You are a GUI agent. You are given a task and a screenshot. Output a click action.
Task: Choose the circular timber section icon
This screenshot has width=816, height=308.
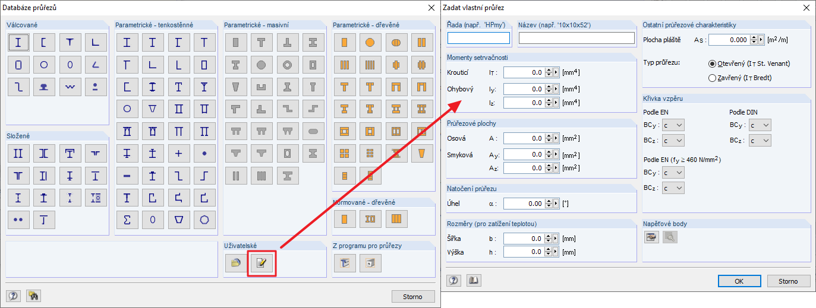click(x=370, y=43)
